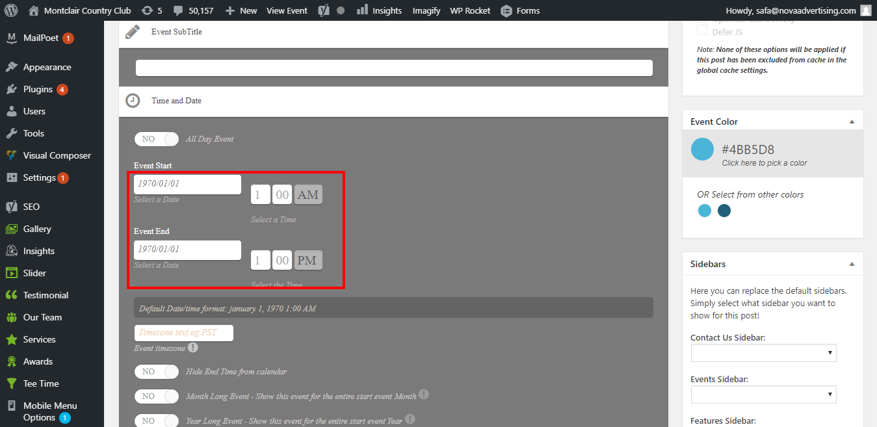Click the Yoast SEO toolbar icon
Screen dimensions: 877x427
tap(324, 10)
